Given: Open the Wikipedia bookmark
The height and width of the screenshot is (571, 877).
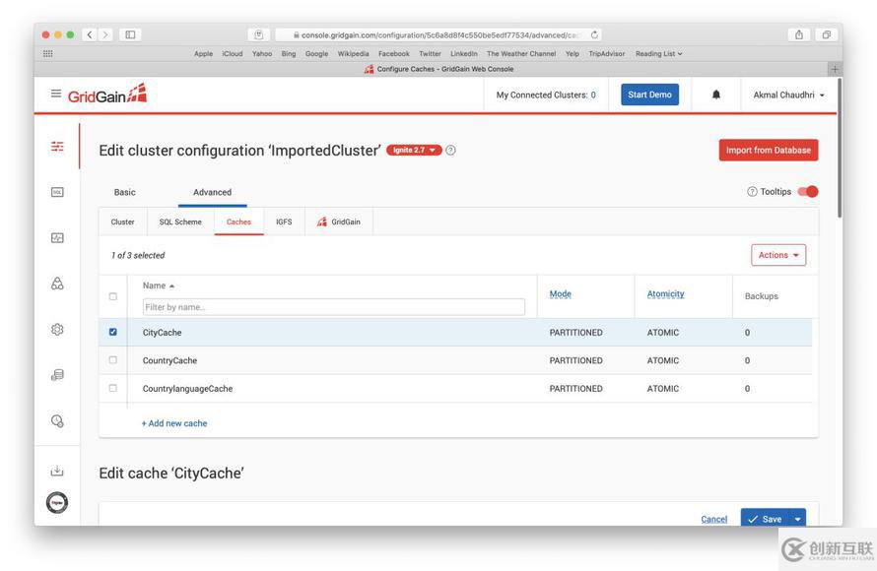Looking at the screenshot, I should (x=353, y=53).
